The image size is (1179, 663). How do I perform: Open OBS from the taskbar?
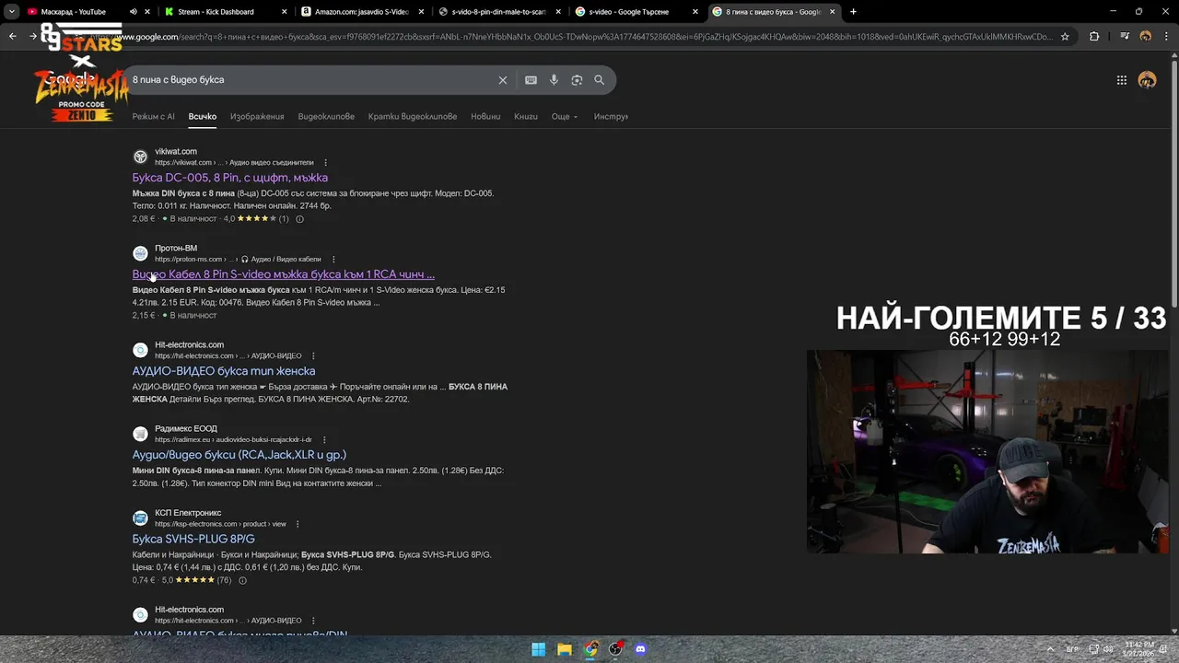pos(615,649)
